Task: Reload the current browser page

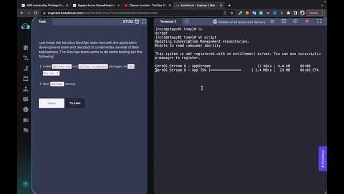Action: tap(36, 13)
